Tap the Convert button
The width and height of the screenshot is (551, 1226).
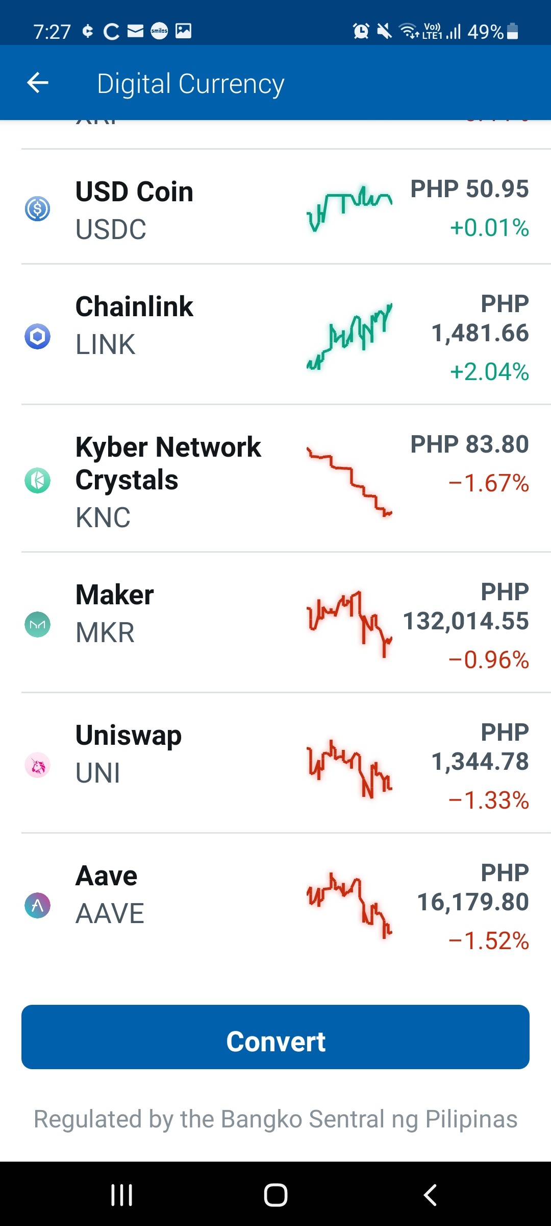pos(275,1037)
